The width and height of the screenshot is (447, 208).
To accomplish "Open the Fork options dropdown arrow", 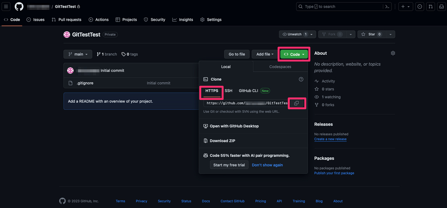I will pyautogui.click(x=350, y=34).
